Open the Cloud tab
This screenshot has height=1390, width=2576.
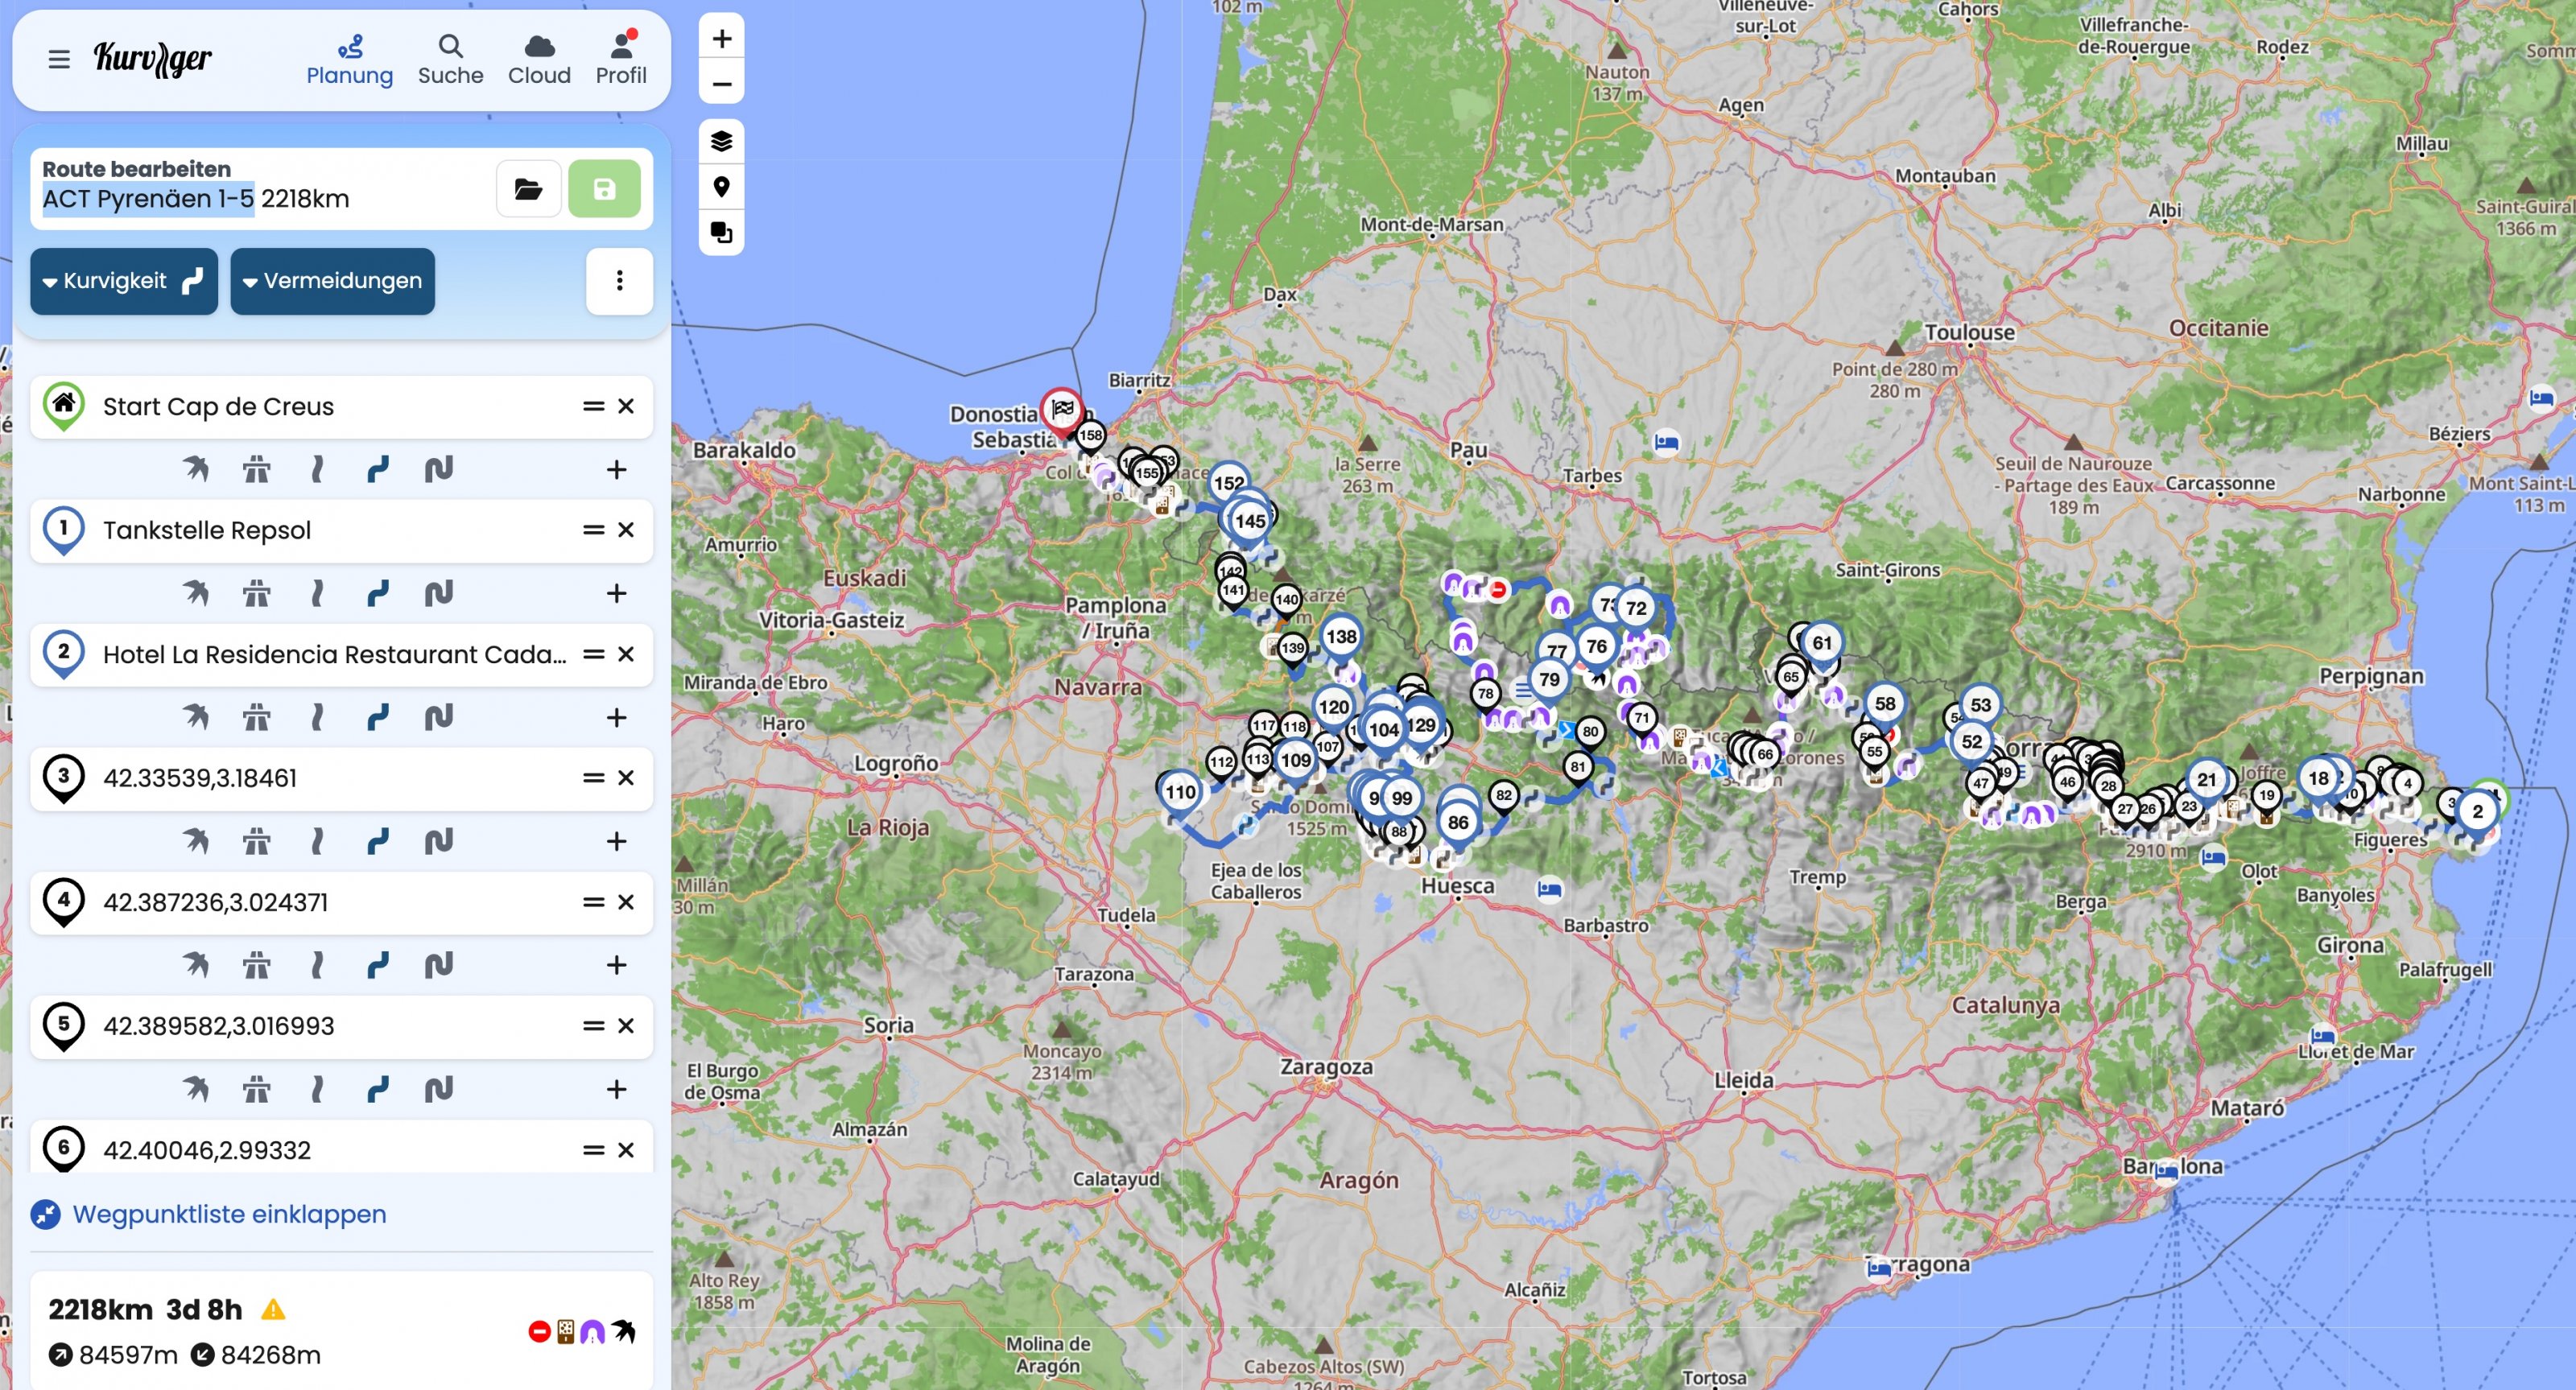pos(539,59)
